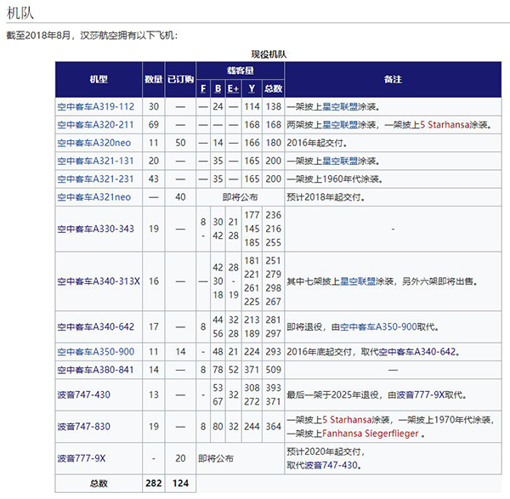Select the 机队 section heading

tap(20, 13)
